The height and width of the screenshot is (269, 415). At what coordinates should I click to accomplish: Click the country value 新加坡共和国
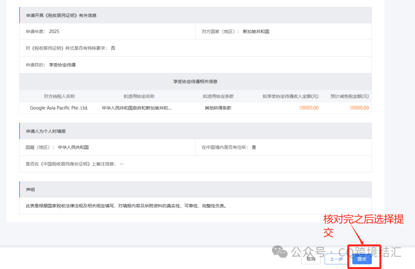256,31
